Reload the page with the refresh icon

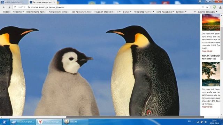[x=15, y=7]
